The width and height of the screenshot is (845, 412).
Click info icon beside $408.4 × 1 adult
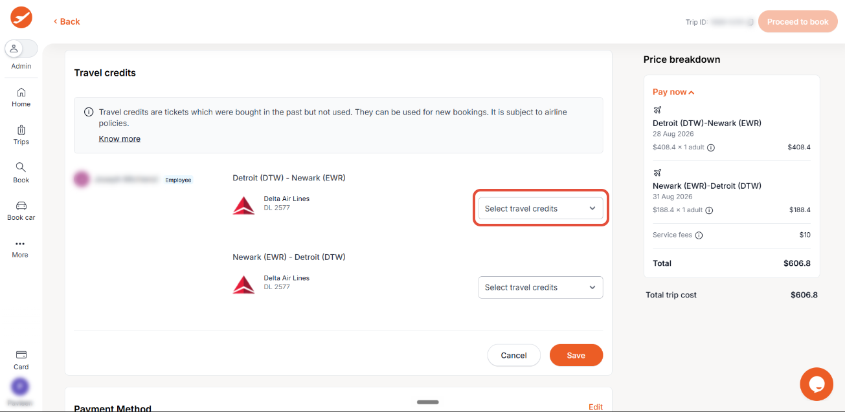coord(711,147)
